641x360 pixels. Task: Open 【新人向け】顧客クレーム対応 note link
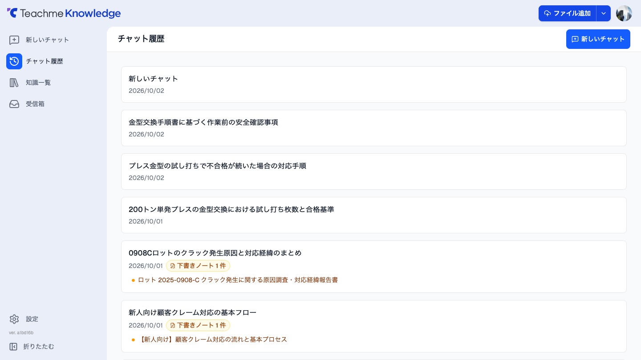(212, 340)
